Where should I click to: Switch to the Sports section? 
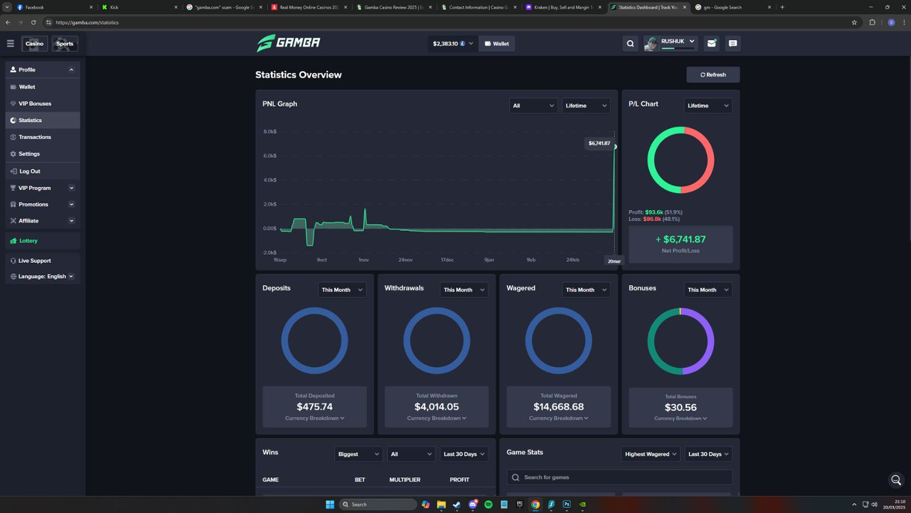click(64, 44)
